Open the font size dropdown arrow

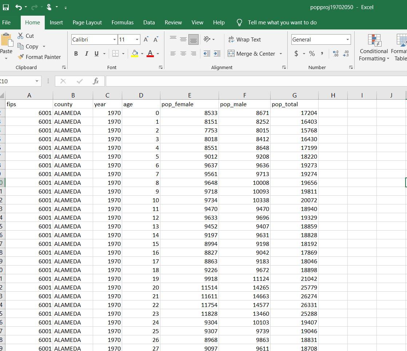137,40
